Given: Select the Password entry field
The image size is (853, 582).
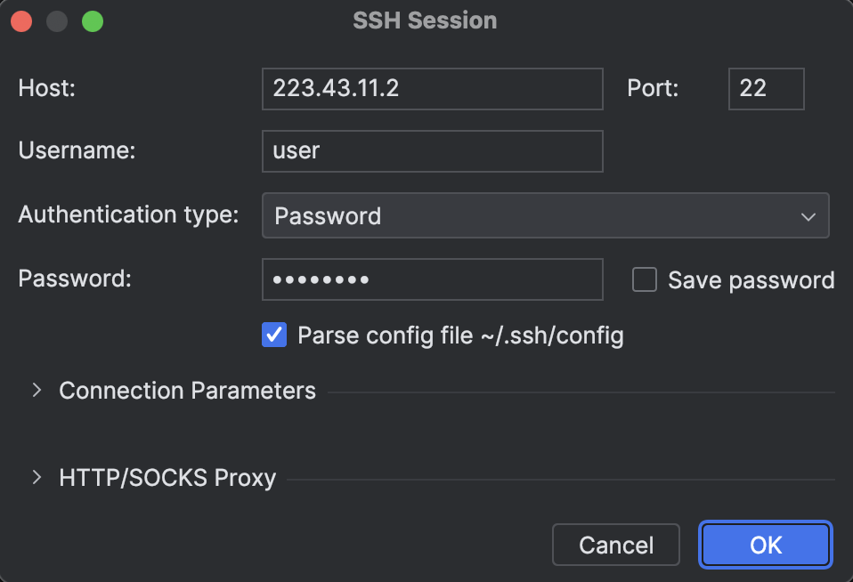Looking at the screenshot, I should [432, 279].
